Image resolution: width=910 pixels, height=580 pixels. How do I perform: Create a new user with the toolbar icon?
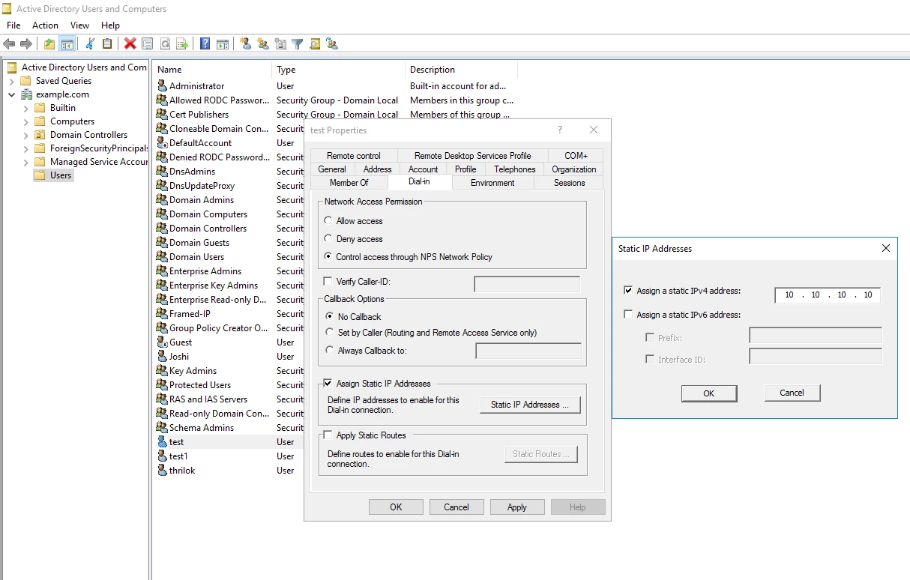coord(245,44)
